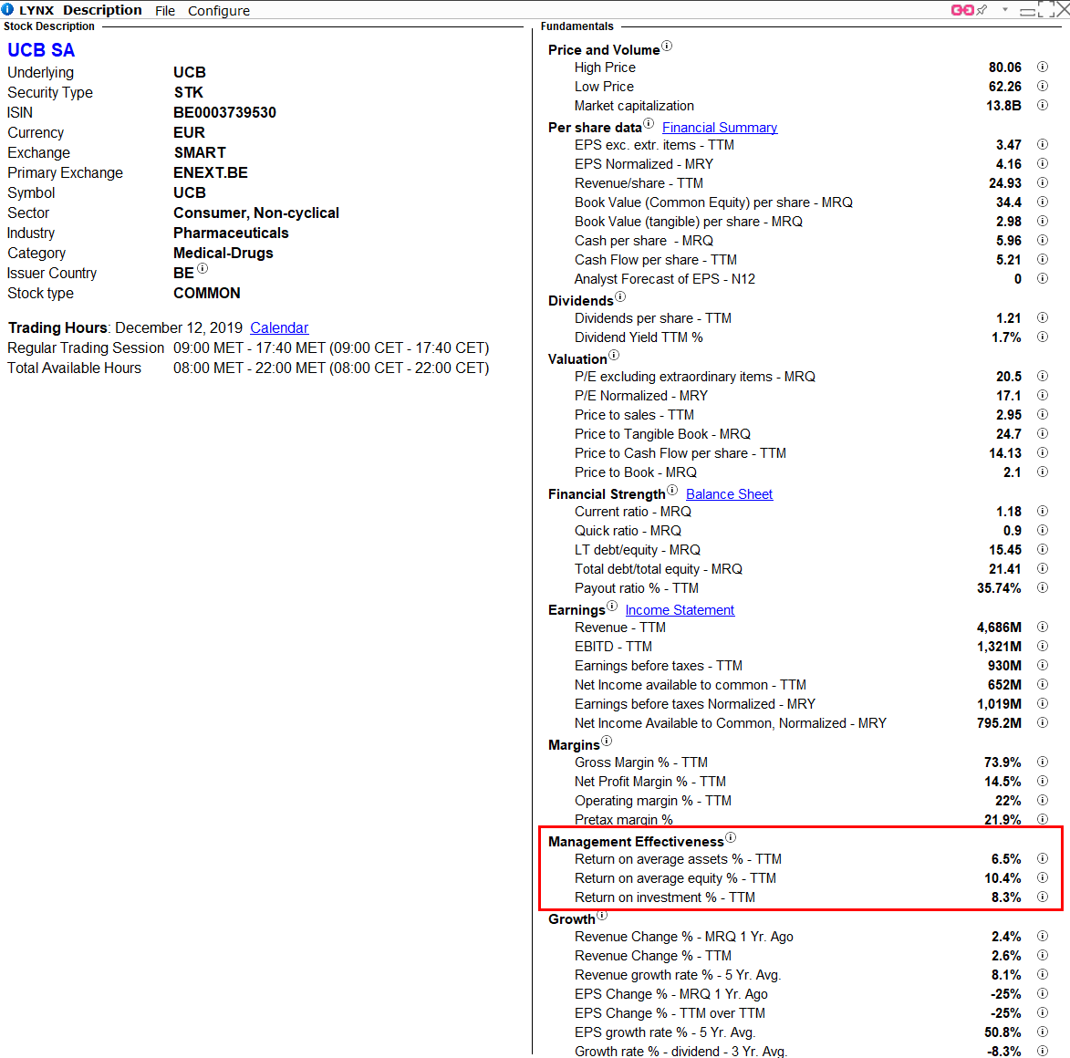Show info for Total debt/total equity
The width and height of the screenshot is (1070, 1058).
point(1042,568)
